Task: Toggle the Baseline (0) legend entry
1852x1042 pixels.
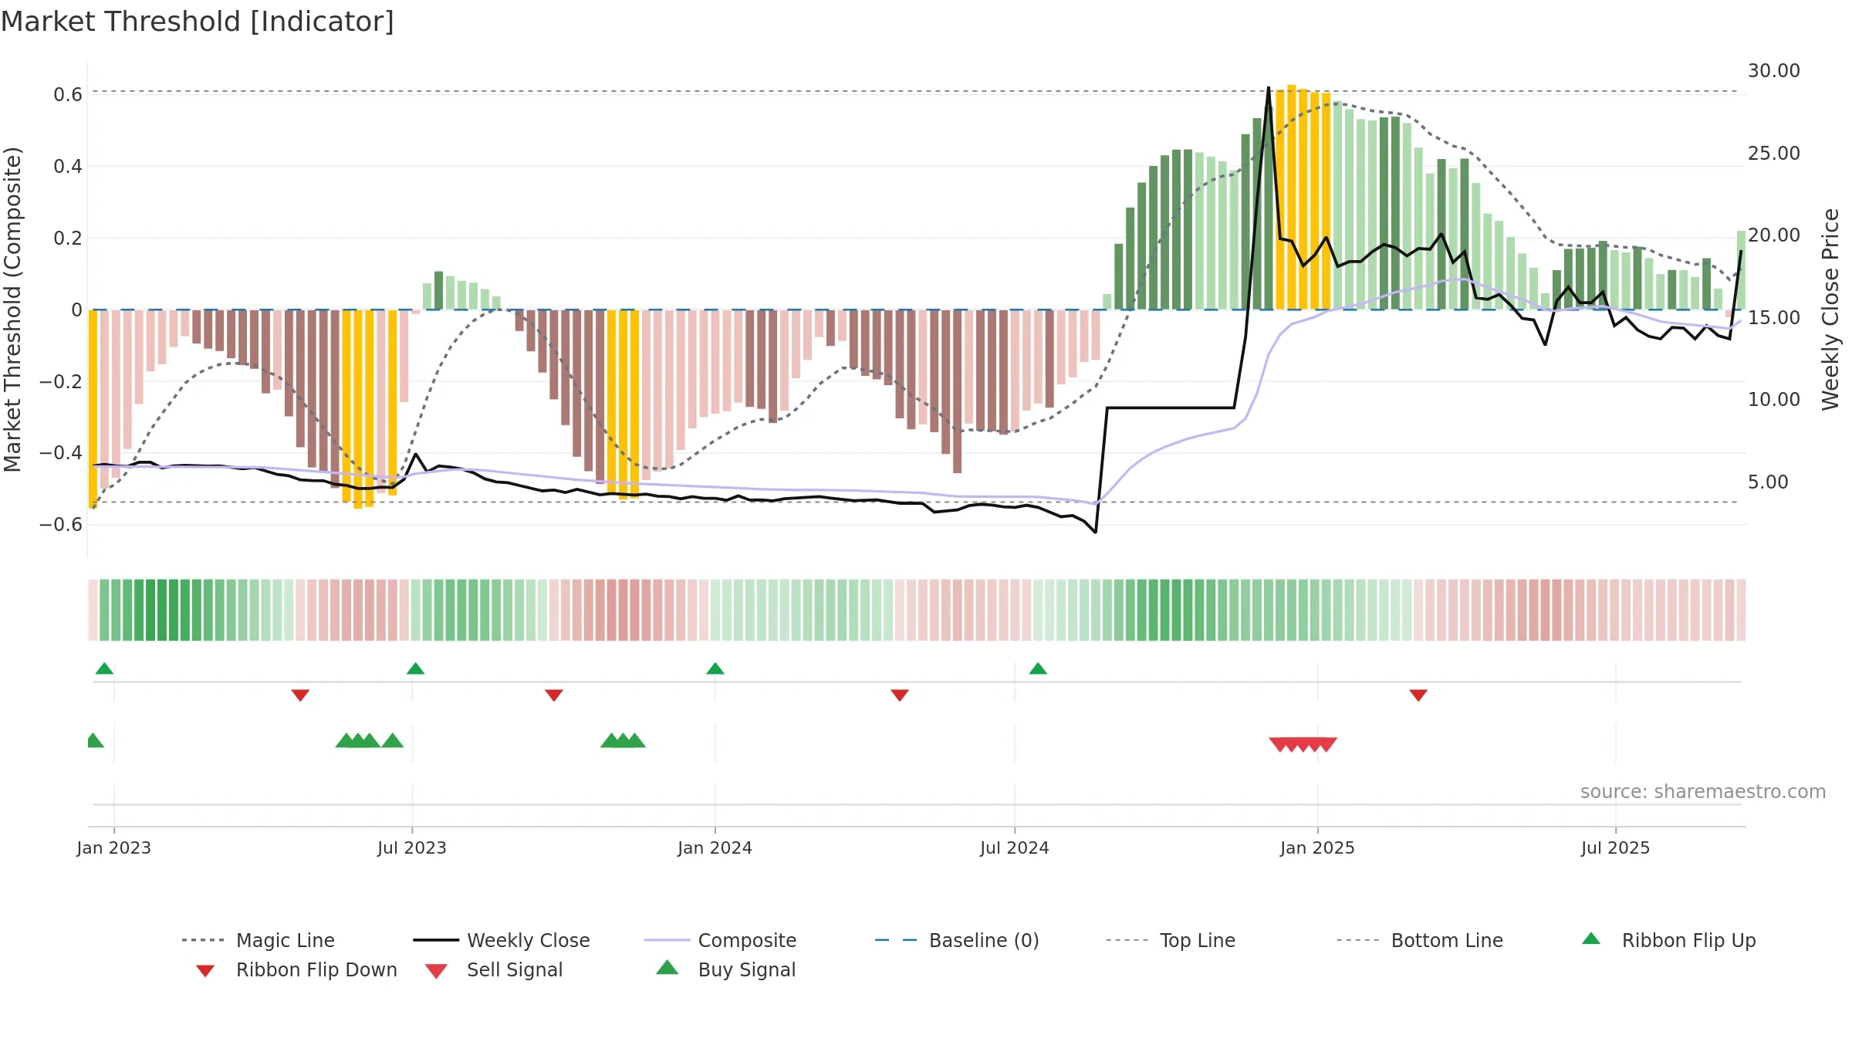Action: click(957, 940)
